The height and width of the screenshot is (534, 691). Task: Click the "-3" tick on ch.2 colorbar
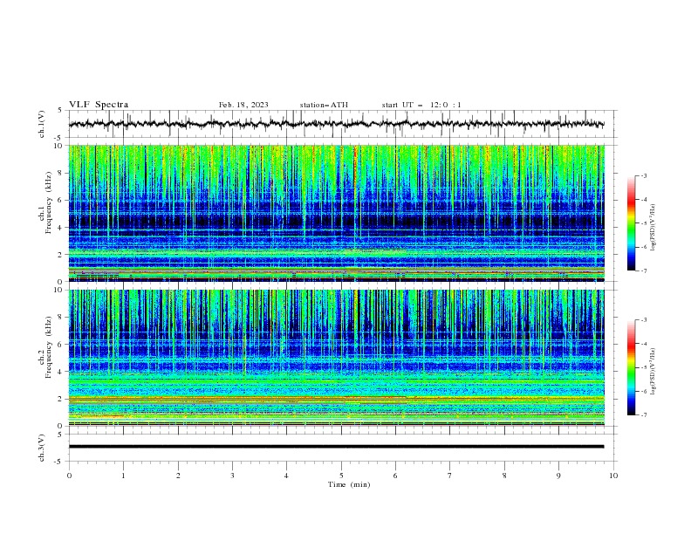tap(644, 320)
